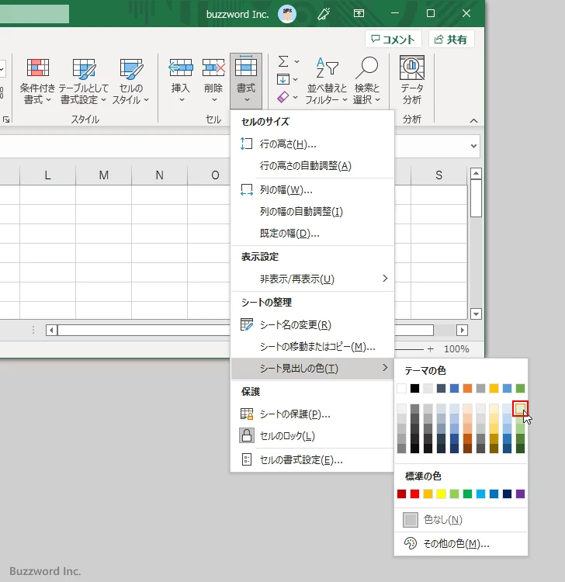Open AutoSum dropdown arrow
This screenshot has height=582, width=565.
296,61
